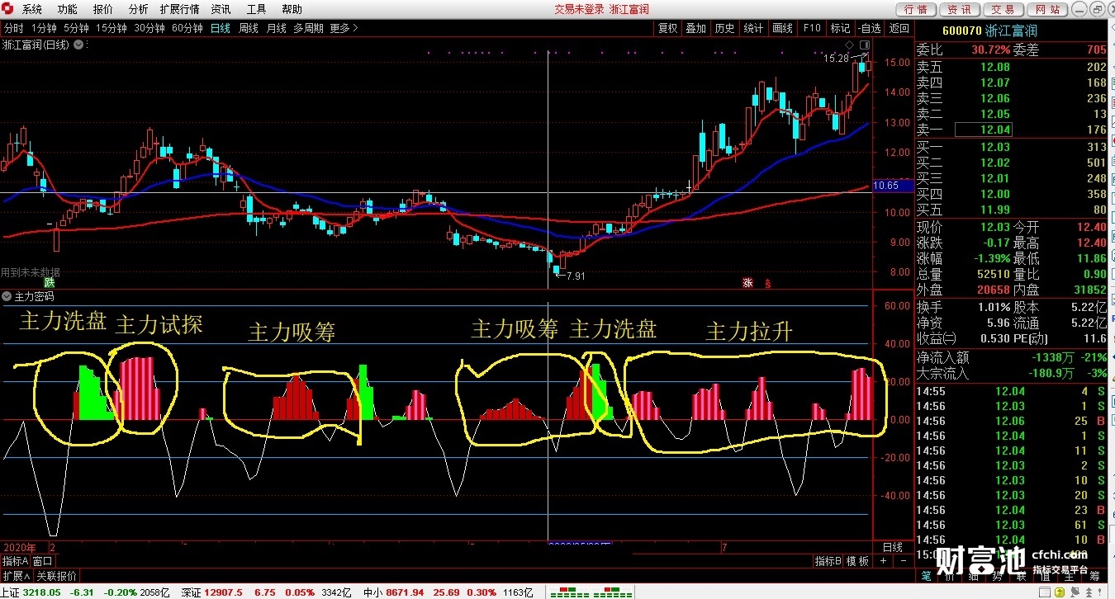Click the 深证 index value in status bar
The image size is (1115, 599).
pyautogui.click(x=222, y=592)
